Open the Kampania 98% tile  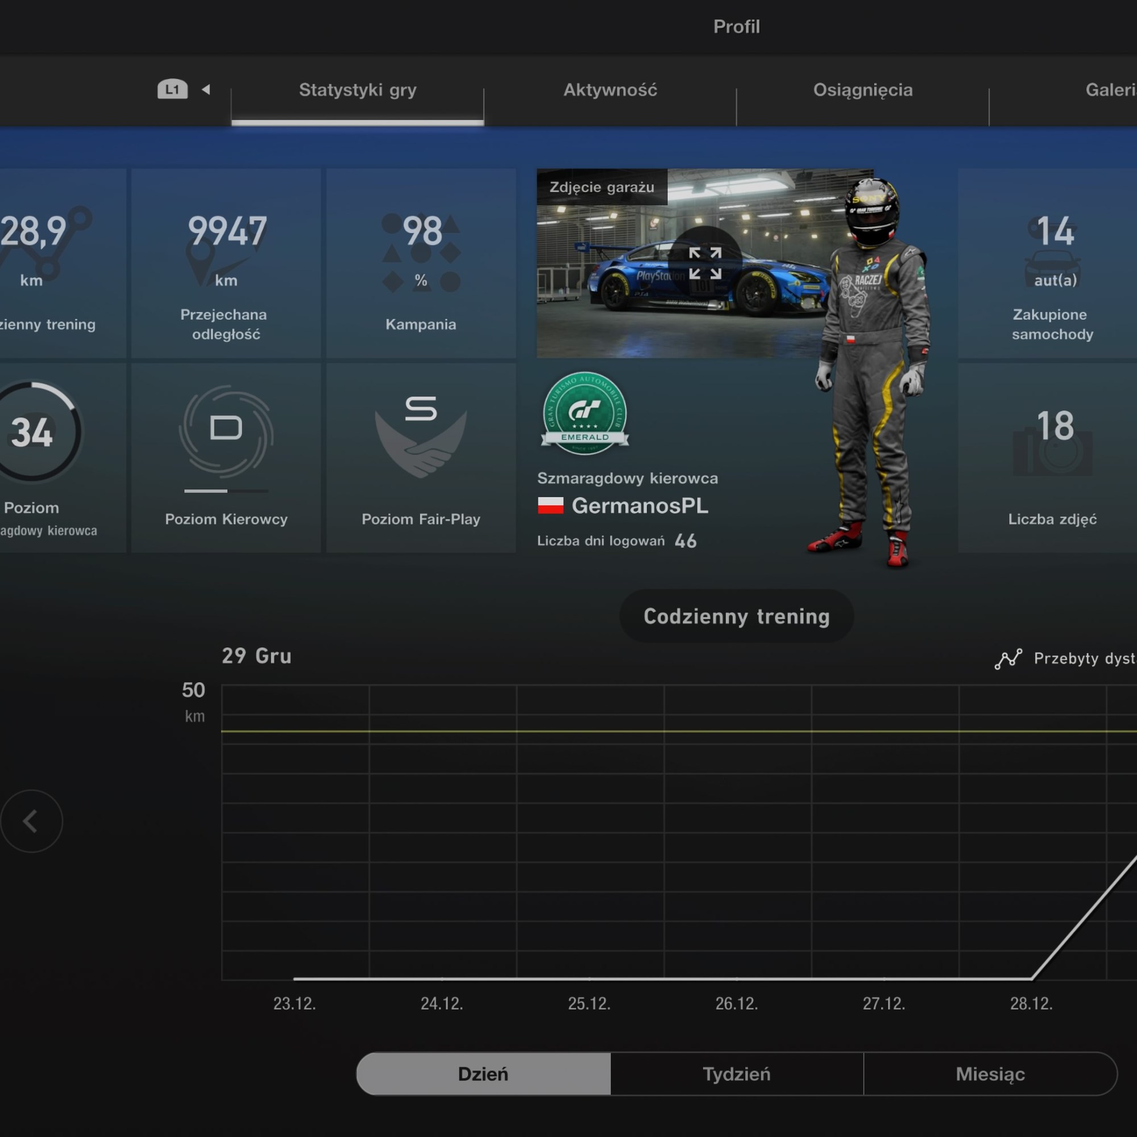(421, 263)
